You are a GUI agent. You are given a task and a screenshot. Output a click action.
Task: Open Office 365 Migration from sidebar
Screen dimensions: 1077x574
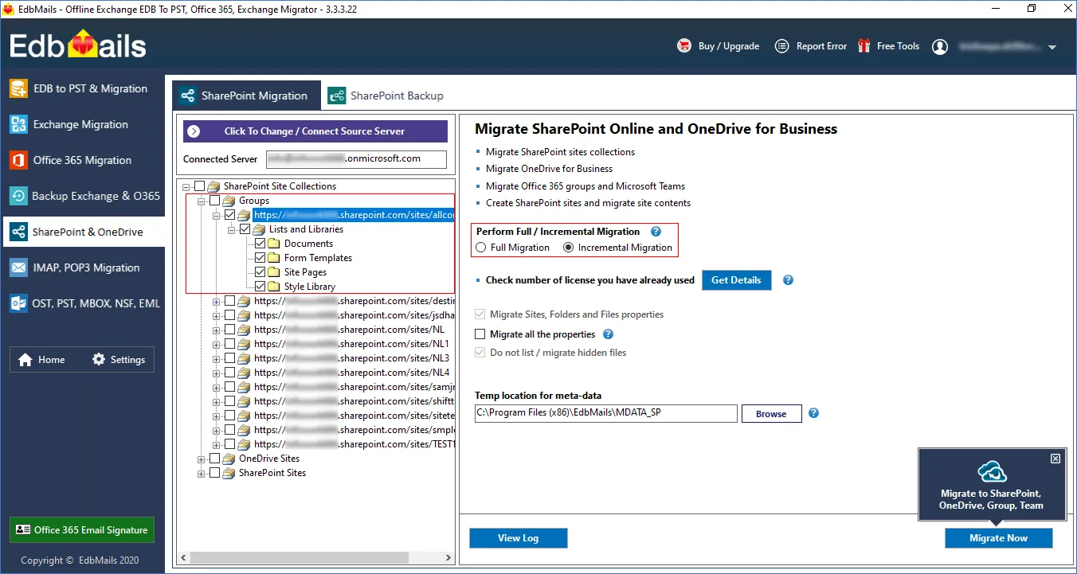(x=83, y=160)
